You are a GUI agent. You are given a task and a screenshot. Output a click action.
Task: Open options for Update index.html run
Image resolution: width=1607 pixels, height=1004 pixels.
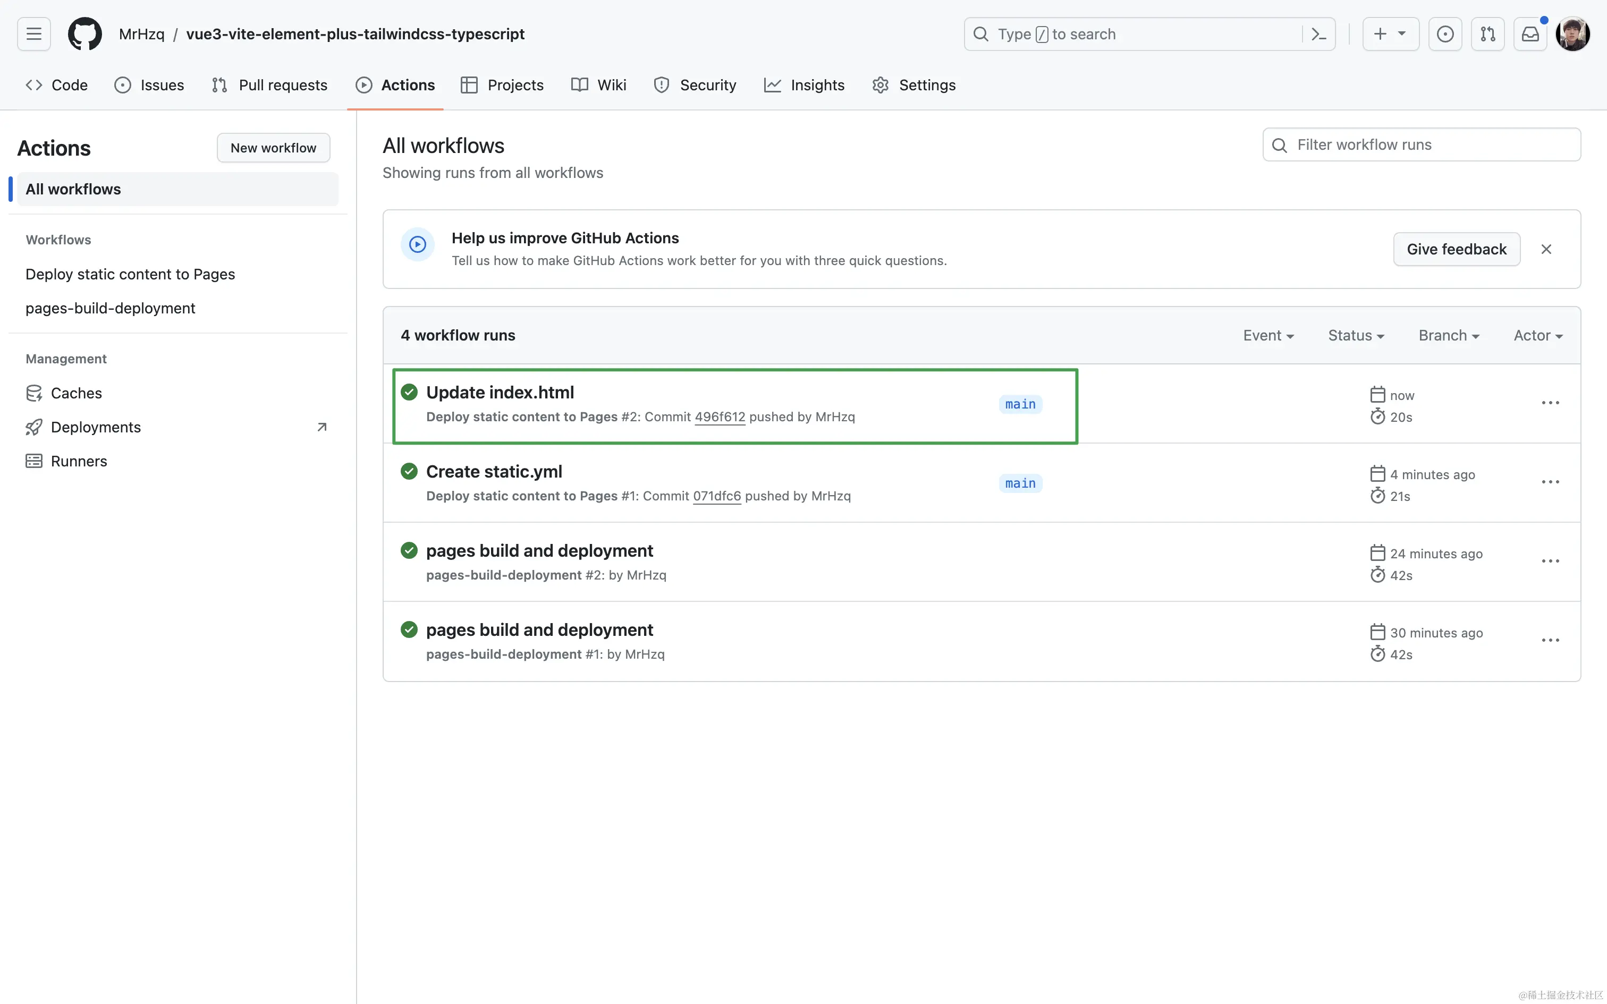pyautogui.click(x=1550, y=403)
